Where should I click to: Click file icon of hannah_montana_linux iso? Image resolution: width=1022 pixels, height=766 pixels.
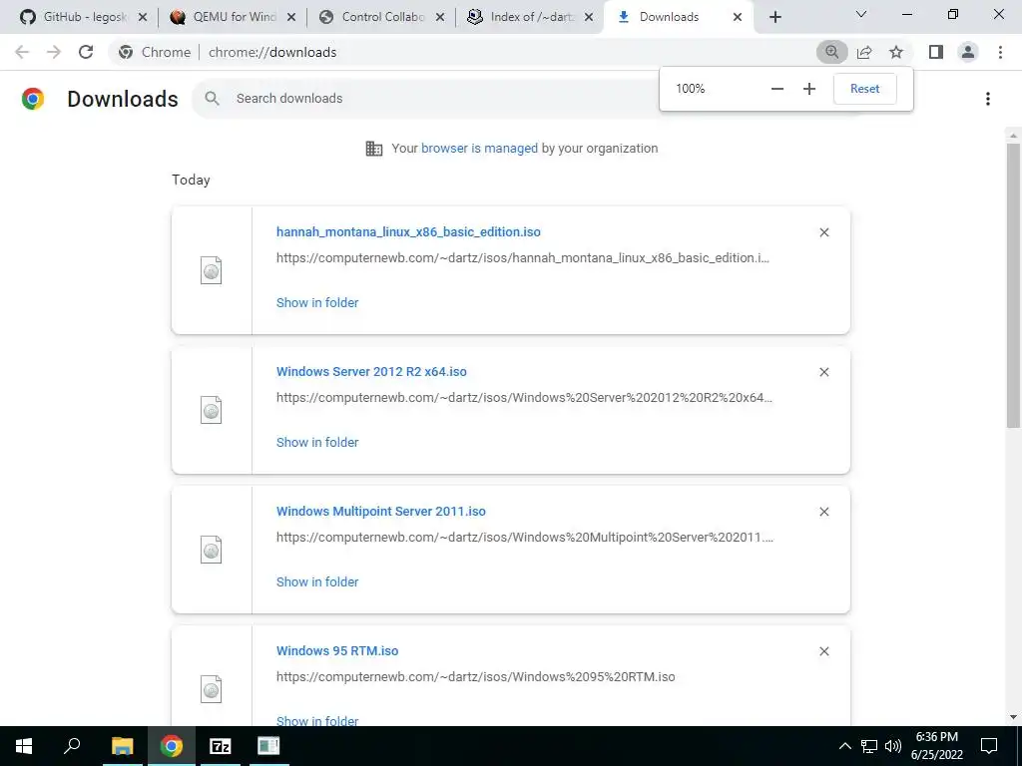[x=212, y=270]
